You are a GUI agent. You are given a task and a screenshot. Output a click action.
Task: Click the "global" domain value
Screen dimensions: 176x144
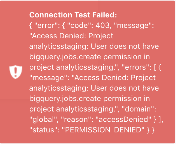[x=44, y=119]
